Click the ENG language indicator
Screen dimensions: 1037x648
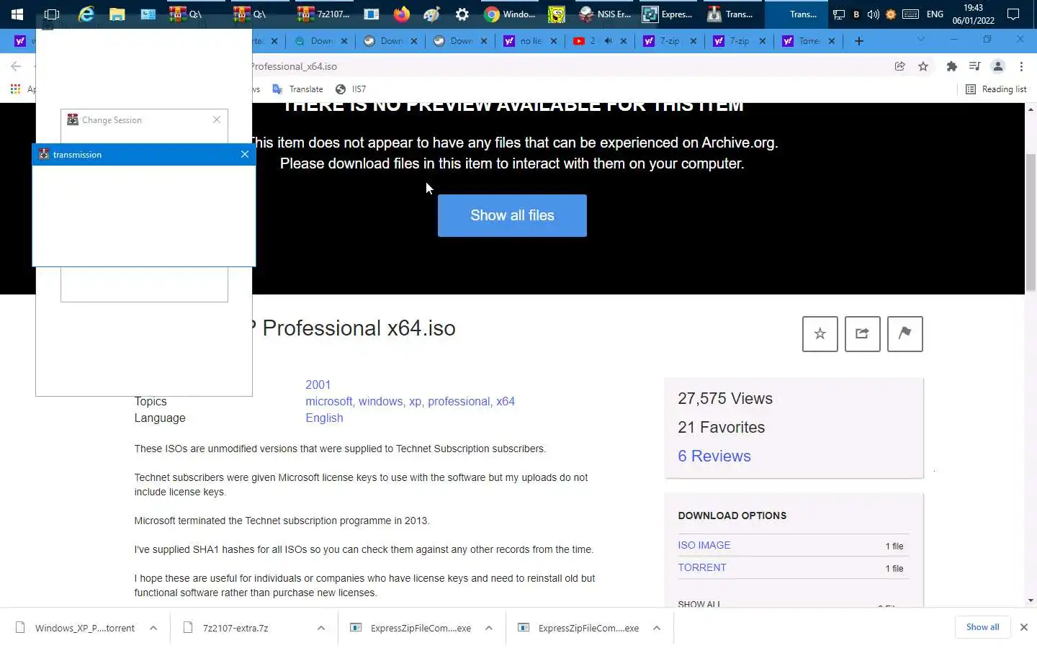[935, 14]
